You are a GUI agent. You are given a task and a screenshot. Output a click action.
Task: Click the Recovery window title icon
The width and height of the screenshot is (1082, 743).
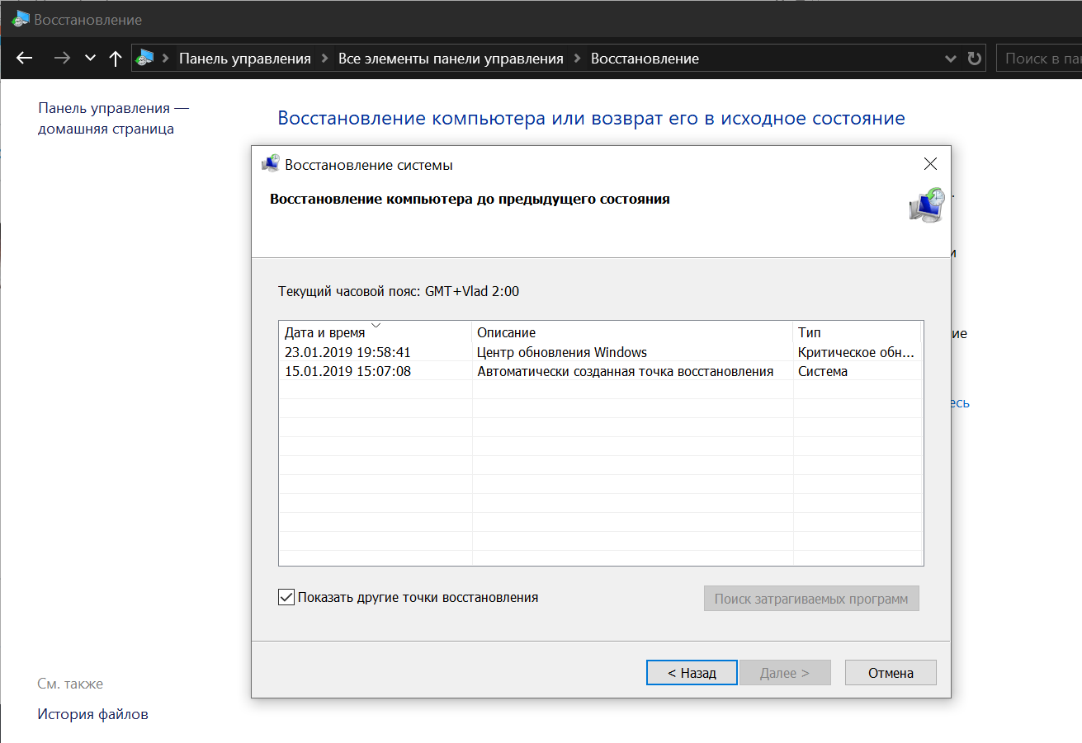click(x=21, y=19)
